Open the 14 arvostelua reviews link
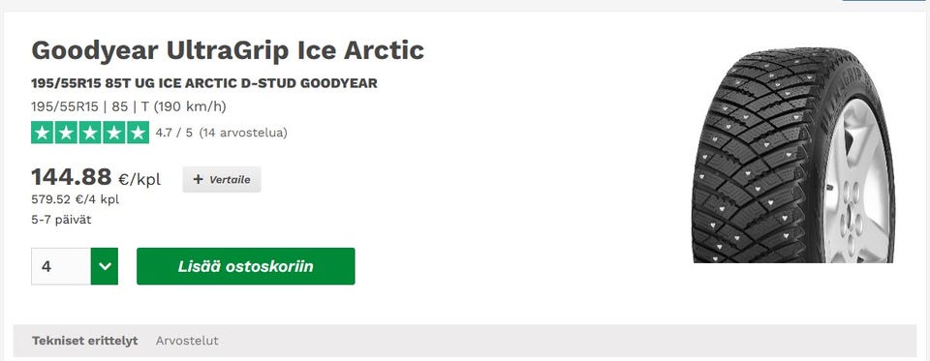 (x=243, y=133)
